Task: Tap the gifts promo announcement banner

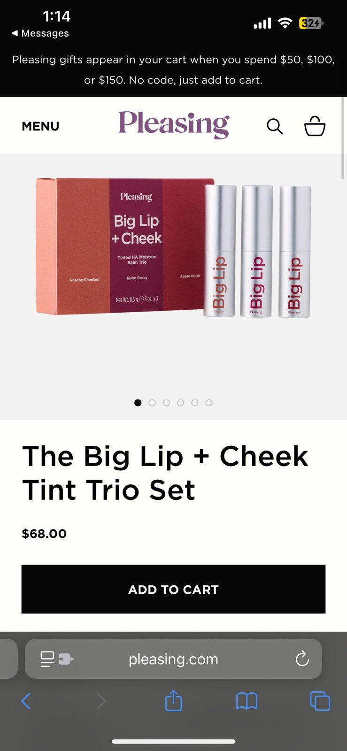Action: [x=173, y=70]
